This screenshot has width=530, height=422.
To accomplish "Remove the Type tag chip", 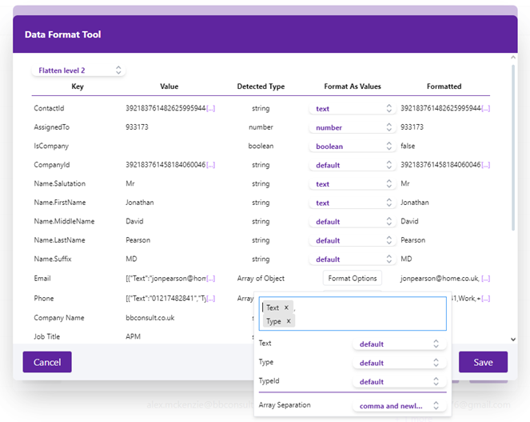I will [288, 321].
